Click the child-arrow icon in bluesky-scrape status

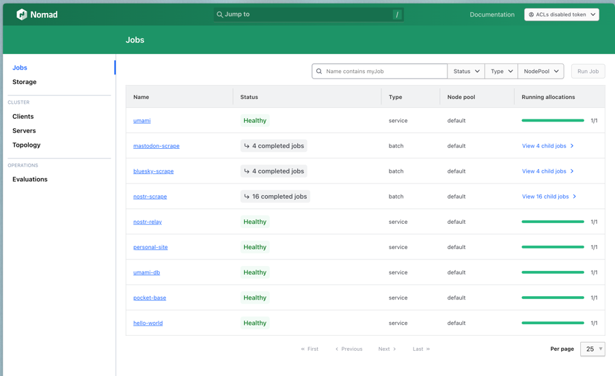point(247,171)
